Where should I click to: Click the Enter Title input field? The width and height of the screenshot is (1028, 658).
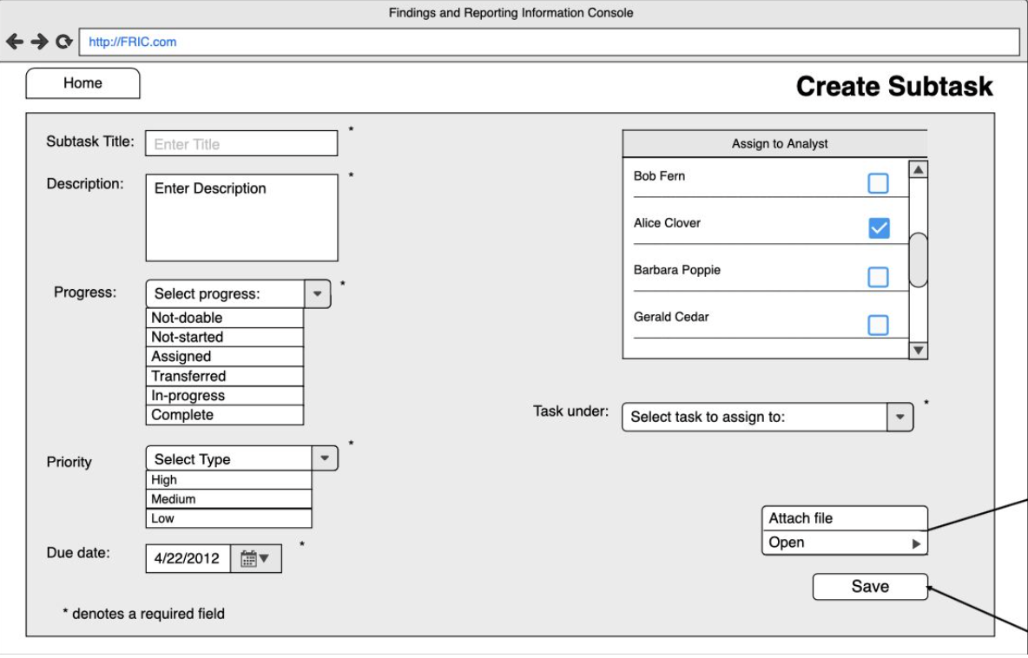tap(241, 141)
